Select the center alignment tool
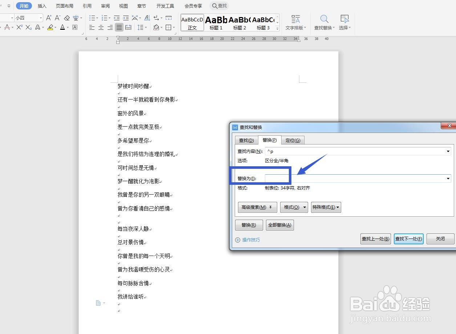The image size is (456, 334). 101,27
